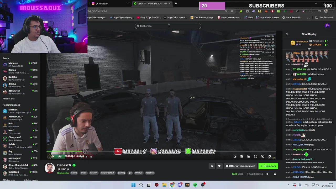336x189 pixels.
Task: Expand Afficher plus under Suivis
Action: pyautogui.click(x=9, y=99)
